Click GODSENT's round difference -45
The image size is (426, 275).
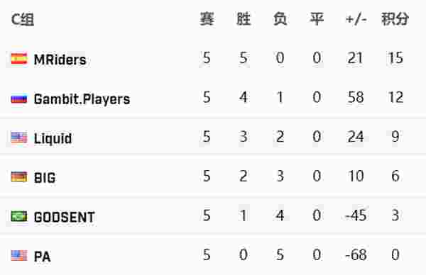[x=356, y=215]
